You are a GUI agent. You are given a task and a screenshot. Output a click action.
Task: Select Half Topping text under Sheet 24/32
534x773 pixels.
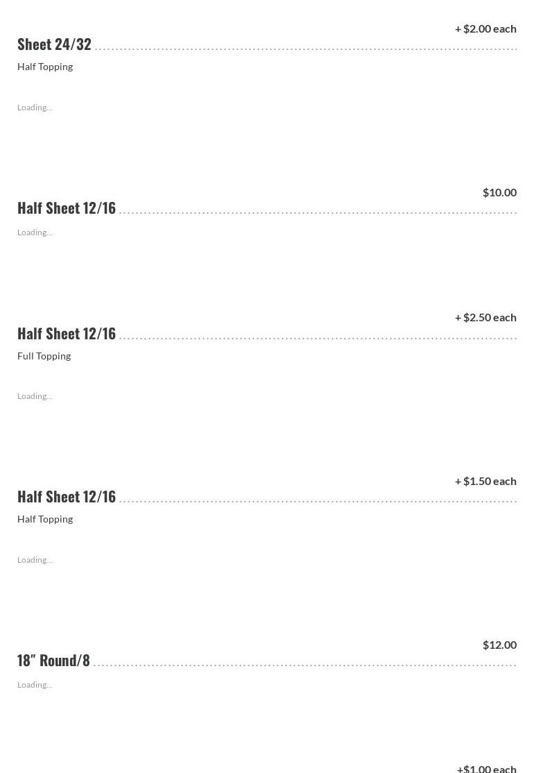(45, 67)
